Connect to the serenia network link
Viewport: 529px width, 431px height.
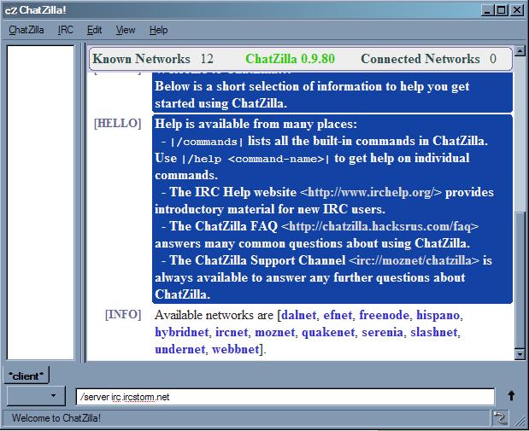(x=382, y=332)
